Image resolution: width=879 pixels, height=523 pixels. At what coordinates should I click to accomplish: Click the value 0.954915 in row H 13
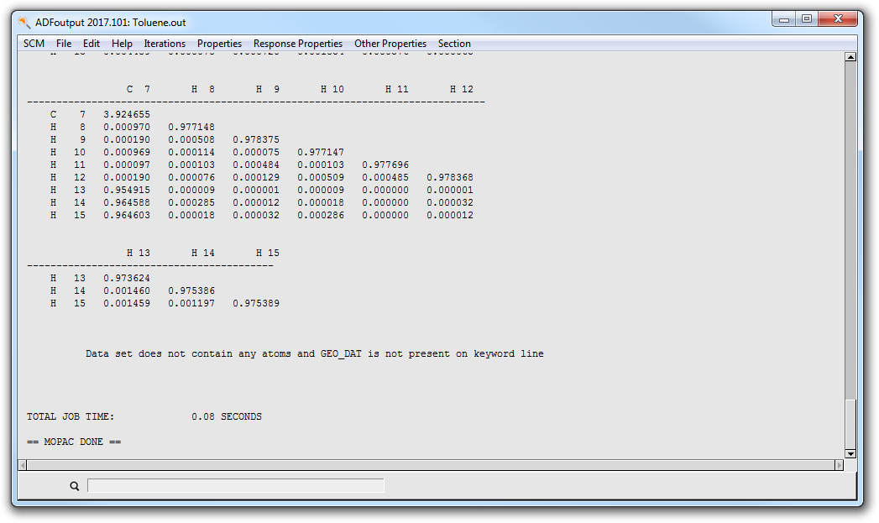click(127, 190)
